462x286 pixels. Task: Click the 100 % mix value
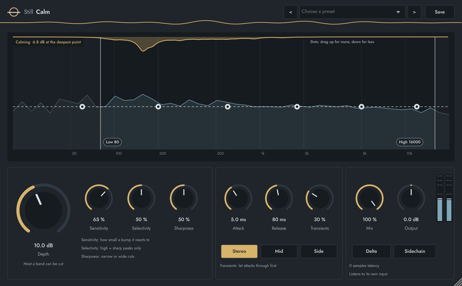point(370,219)
